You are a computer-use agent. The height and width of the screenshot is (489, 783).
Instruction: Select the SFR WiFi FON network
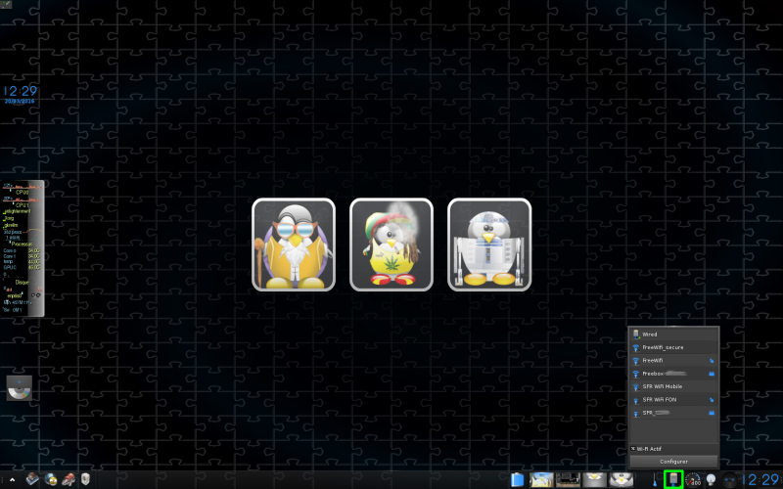[x=673, y=399]
